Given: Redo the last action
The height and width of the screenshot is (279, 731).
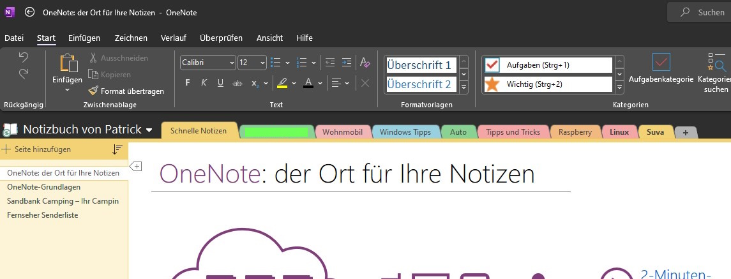Looking at the screenshot, I should click(x=24, y=73).
